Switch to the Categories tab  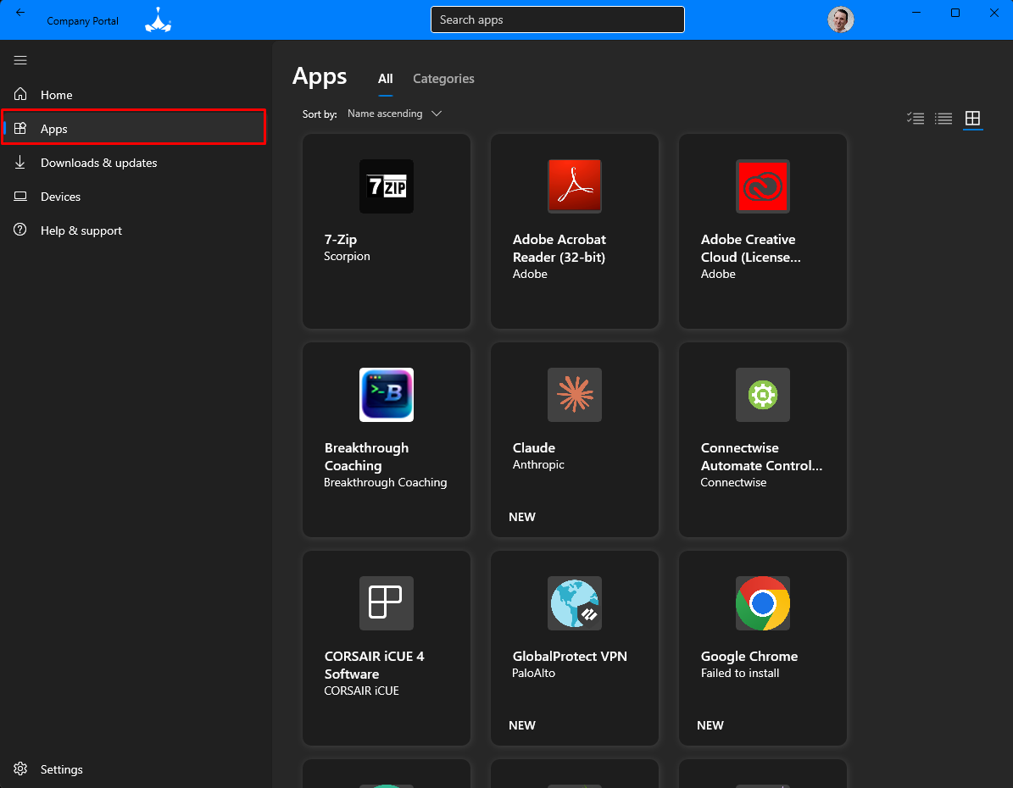coord(443,79)
